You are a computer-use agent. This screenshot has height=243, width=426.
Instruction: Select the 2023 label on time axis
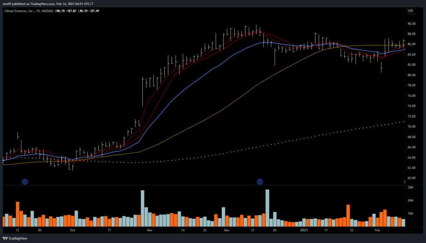(304, 230)
